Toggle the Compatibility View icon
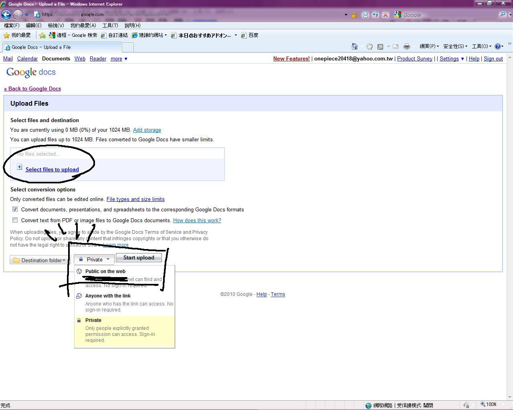 (x=366, y=15)
